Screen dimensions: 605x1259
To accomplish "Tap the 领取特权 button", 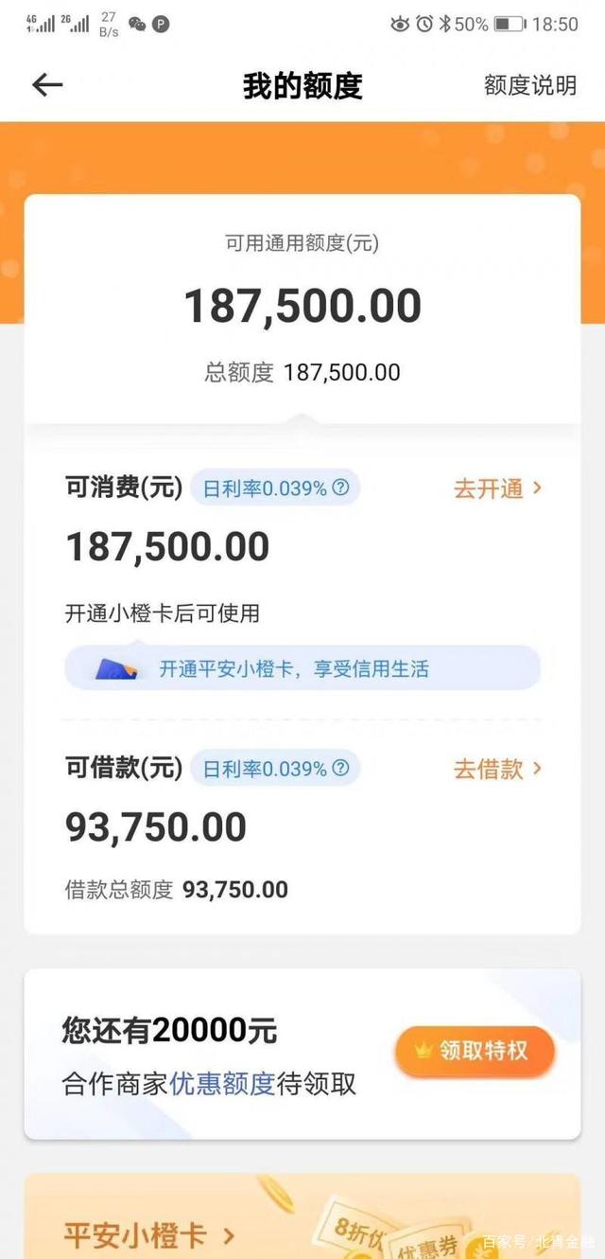I will click(475, 1051).
